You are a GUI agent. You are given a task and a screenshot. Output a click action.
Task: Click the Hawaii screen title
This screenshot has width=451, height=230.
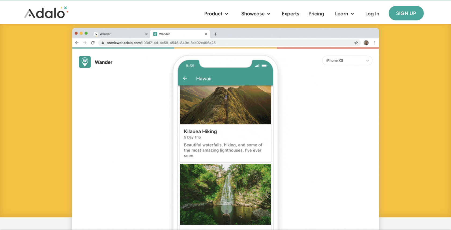(x=203, y=79)
